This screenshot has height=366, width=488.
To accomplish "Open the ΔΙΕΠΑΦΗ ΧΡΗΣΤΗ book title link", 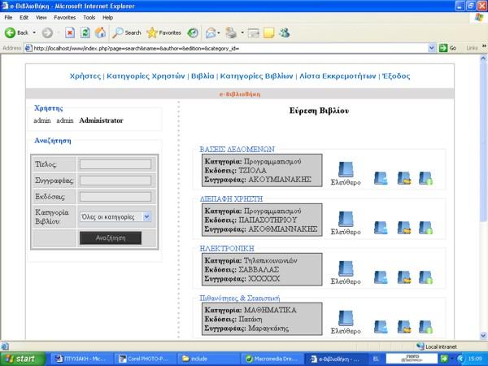I will point(231,199).
